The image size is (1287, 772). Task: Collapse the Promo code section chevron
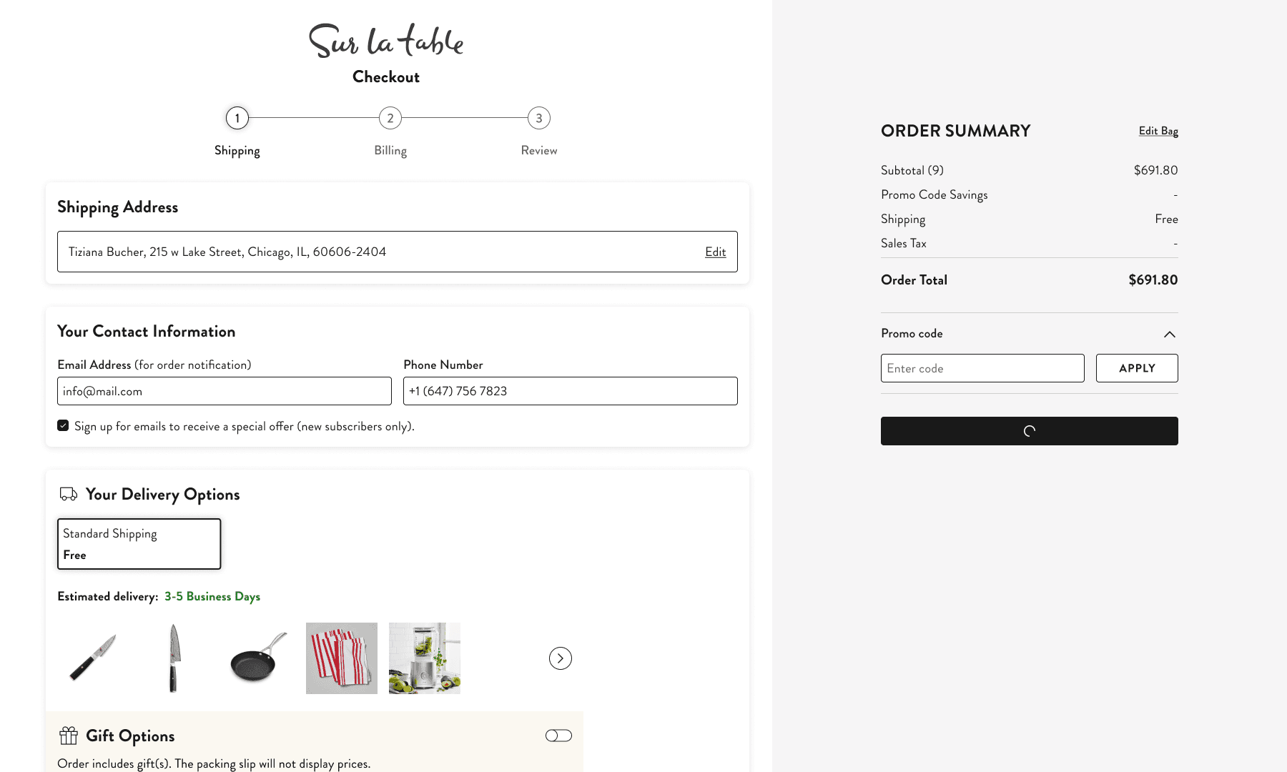point(1170,334)
